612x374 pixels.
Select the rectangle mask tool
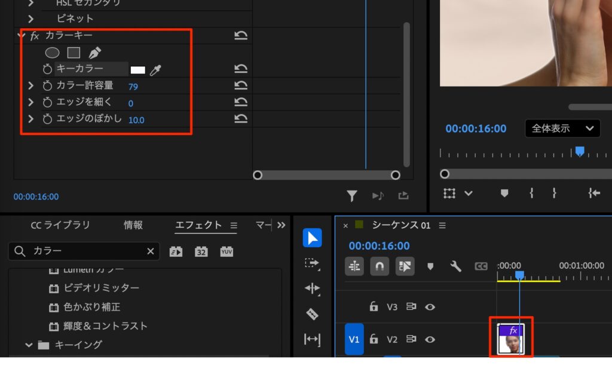(74, 53)
